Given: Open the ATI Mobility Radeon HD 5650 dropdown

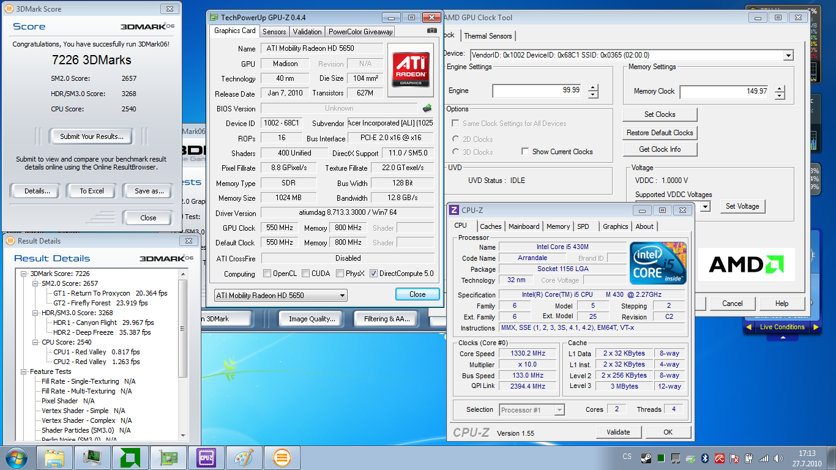Looking at the screenshot, I should click(280, 296).
